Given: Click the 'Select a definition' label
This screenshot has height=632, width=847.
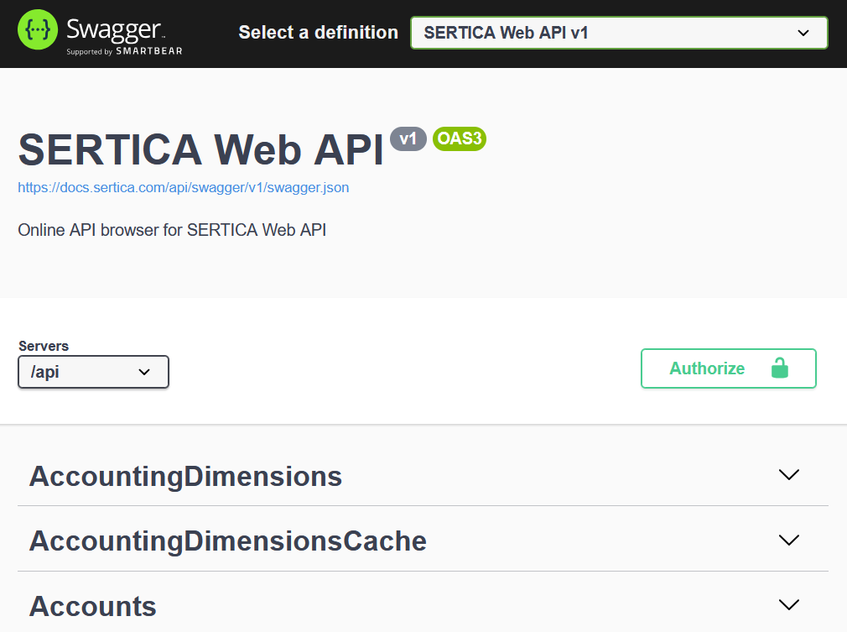Looking at the screenshot, I should tap(318, 33).
